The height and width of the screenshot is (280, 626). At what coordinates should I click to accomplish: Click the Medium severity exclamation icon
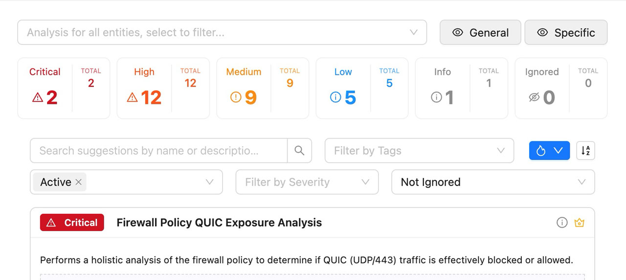pyautogui.click(x=236, y=98)
